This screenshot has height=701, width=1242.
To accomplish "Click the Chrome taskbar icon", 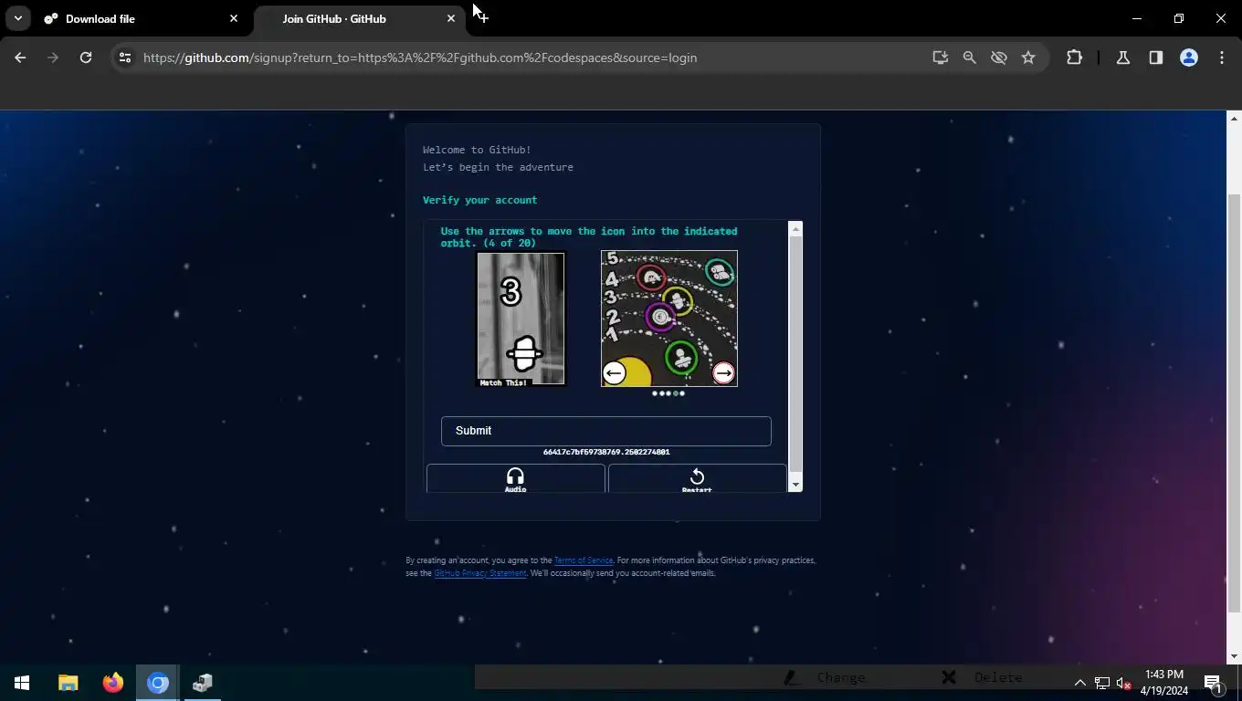I will coord(158,683).
